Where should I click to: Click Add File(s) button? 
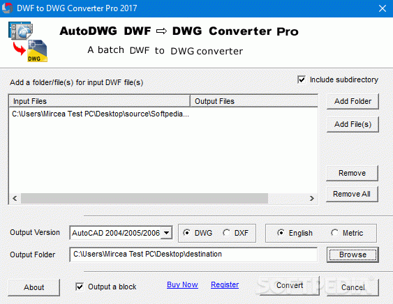coord(353,124)
